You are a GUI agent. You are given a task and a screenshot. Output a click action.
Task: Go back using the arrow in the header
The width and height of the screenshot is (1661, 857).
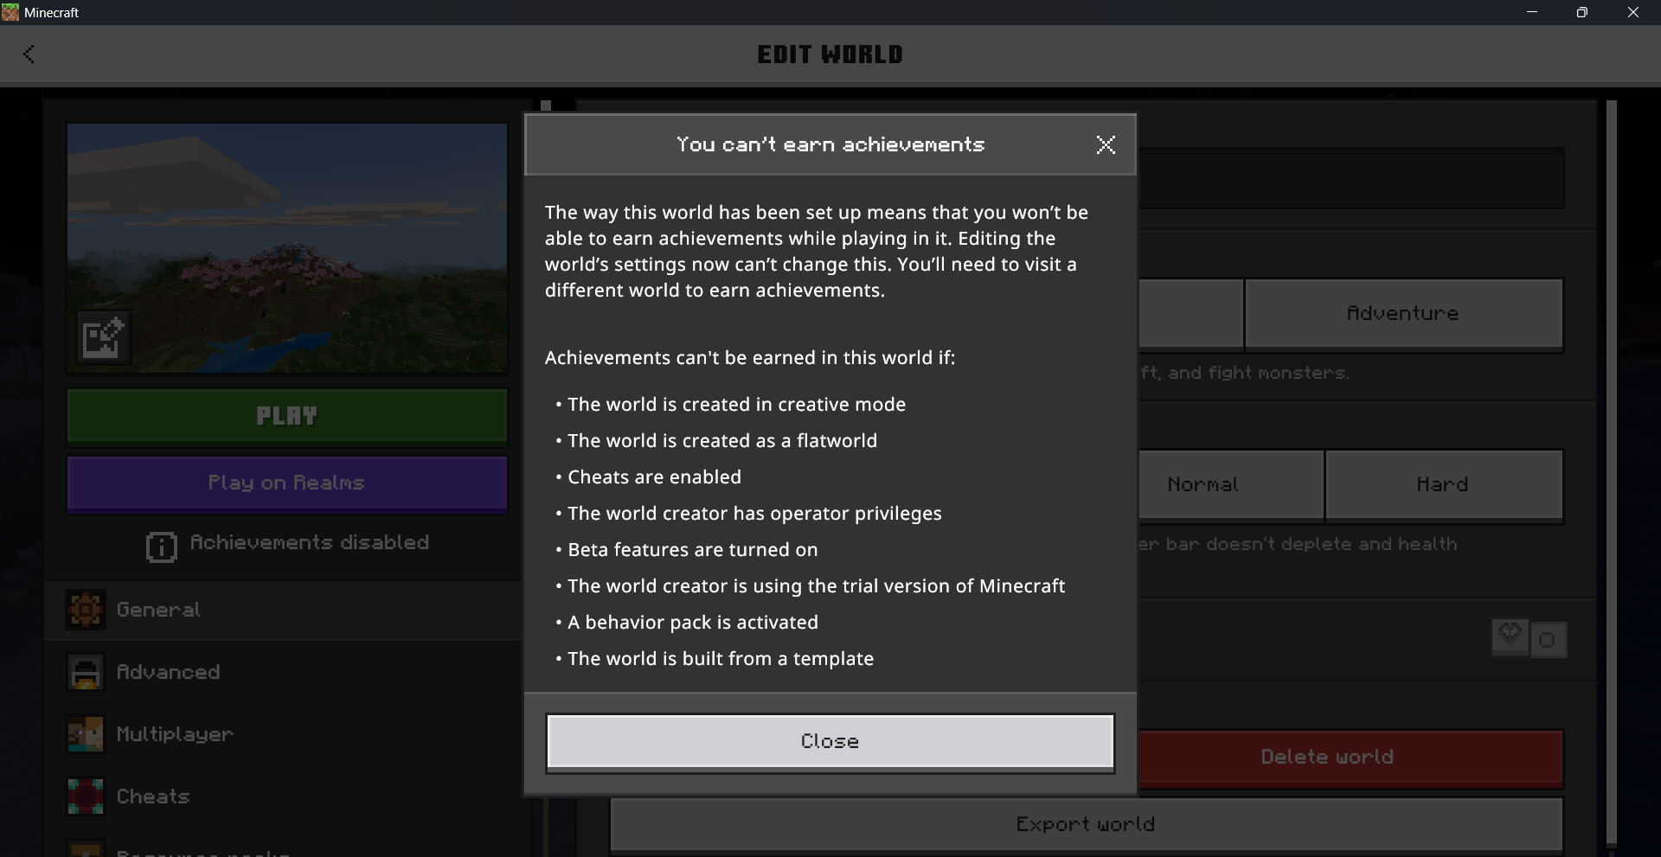(x=29, y=54)
